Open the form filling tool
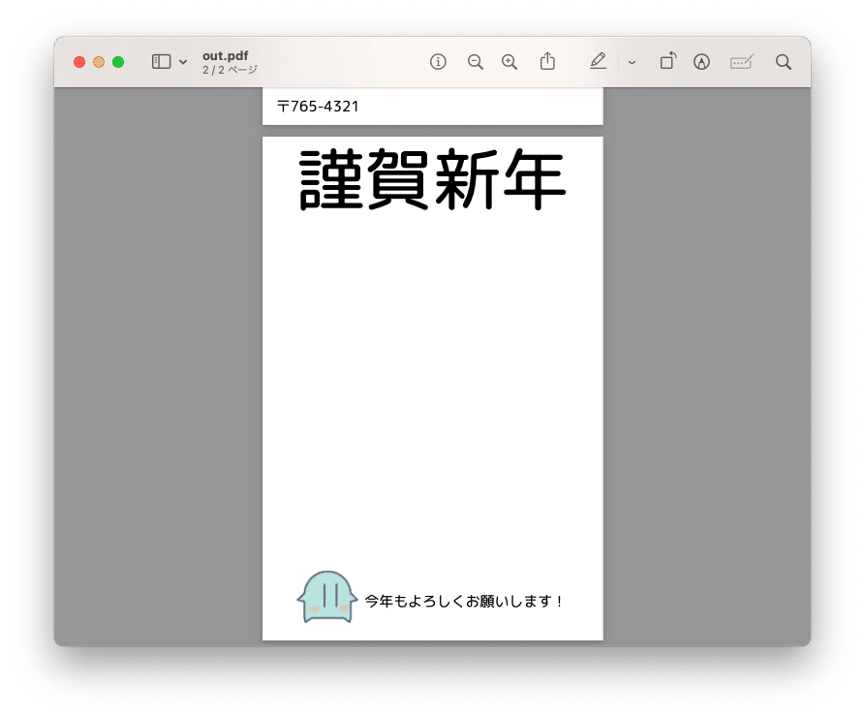Image resolution: width=865 pixels, height=718 pixels. (741, 62)
